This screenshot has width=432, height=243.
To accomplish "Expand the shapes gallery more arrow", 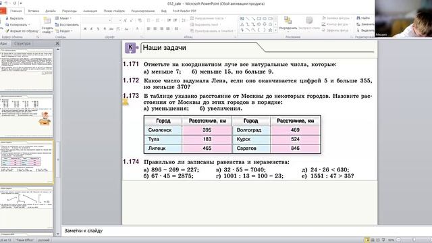I will click(x=276, y=30).
